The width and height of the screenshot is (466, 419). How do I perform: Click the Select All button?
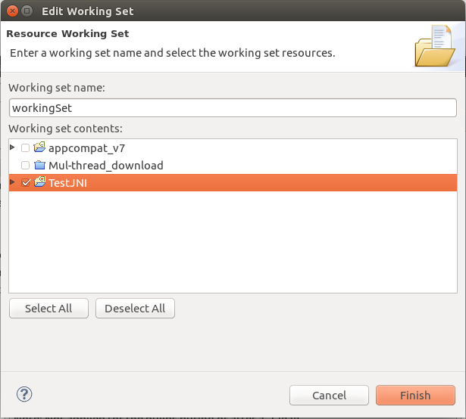[x=48, y=309]
